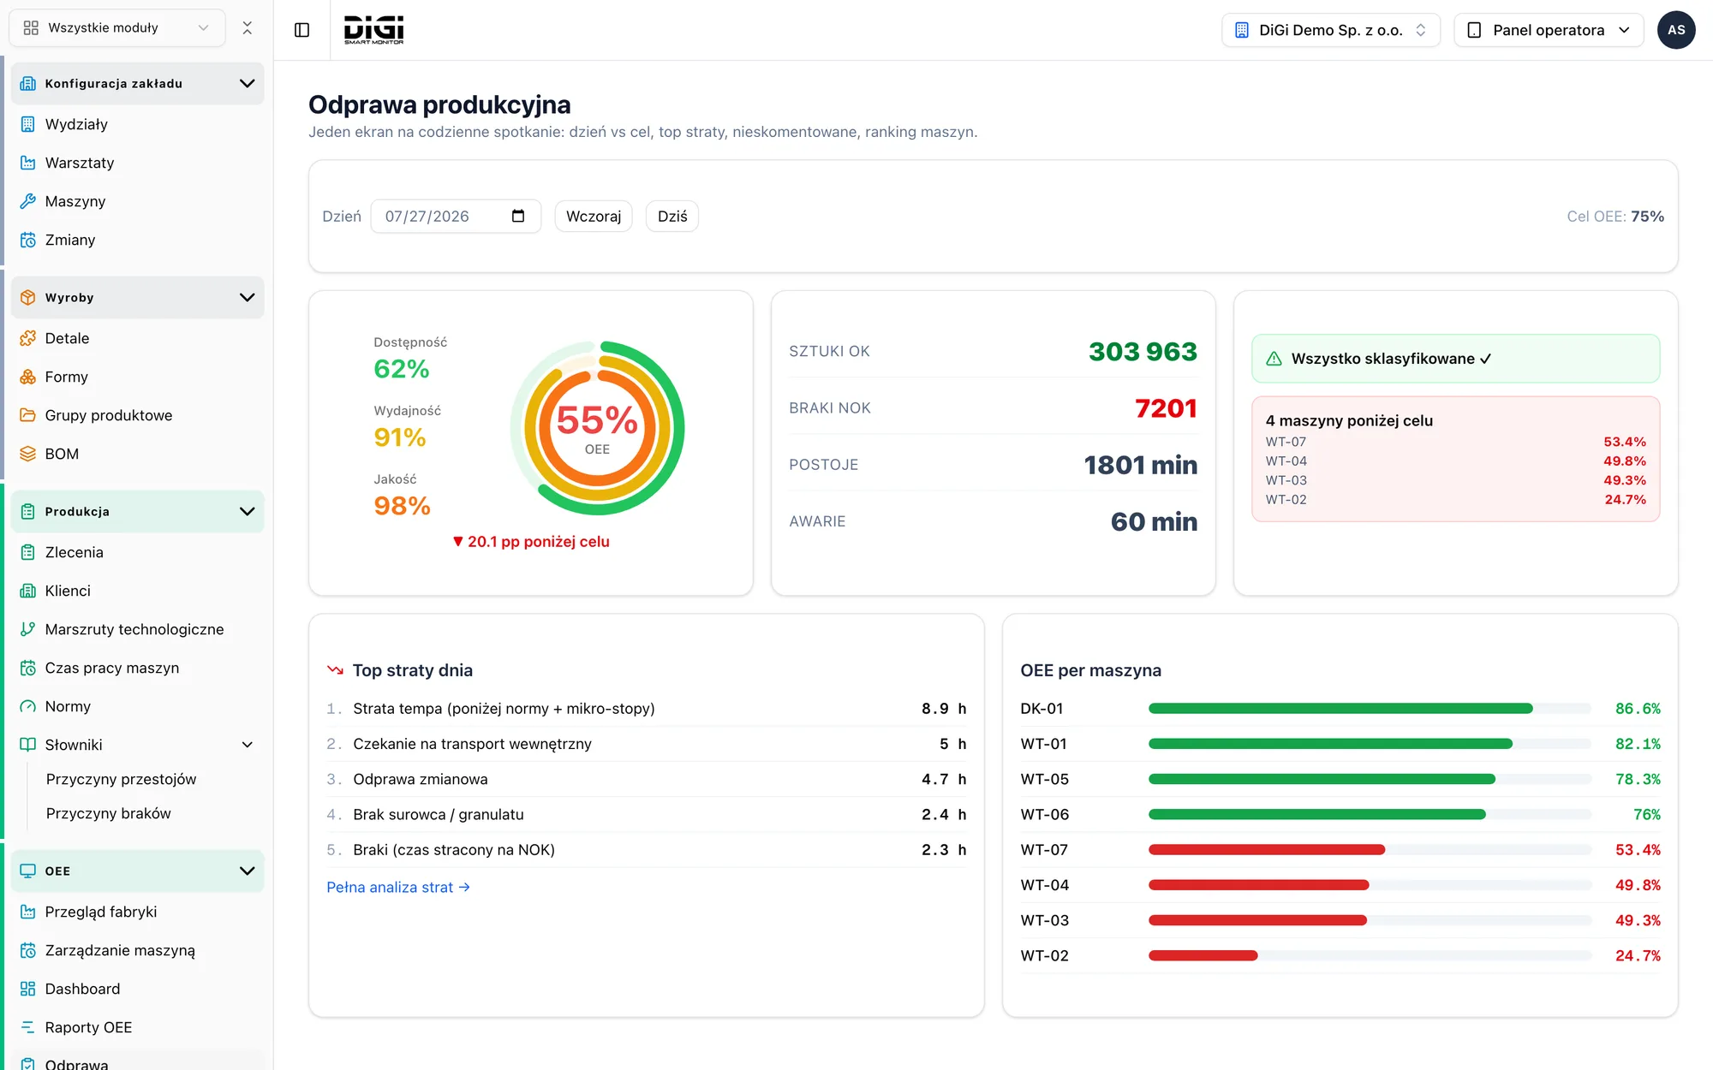Go to Grupy produktowe
Viewport: 1713px width, 1070px height.
coord(138,415)
